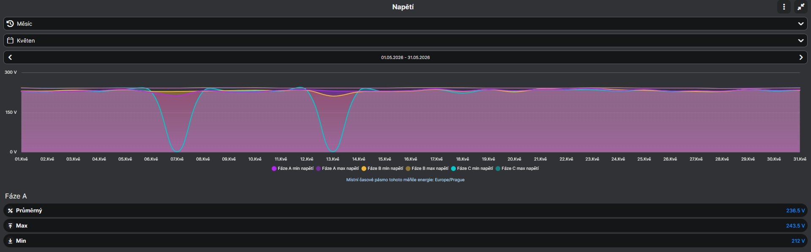
Task: Click the Min download arrow icon
Action: point(10,241)
